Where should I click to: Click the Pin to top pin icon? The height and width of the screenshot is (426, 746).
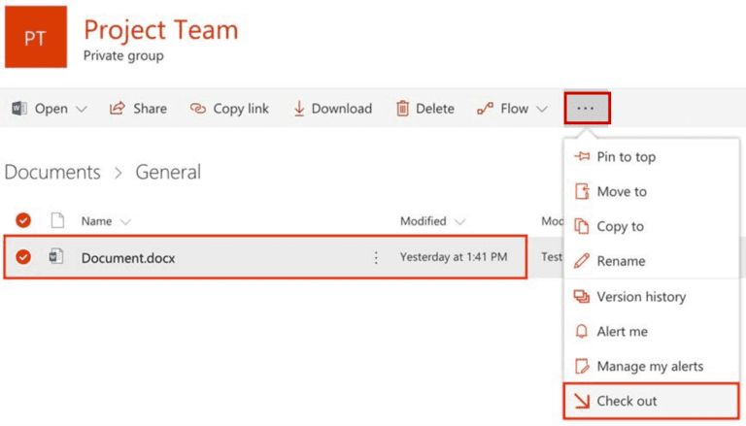point(582,156)
